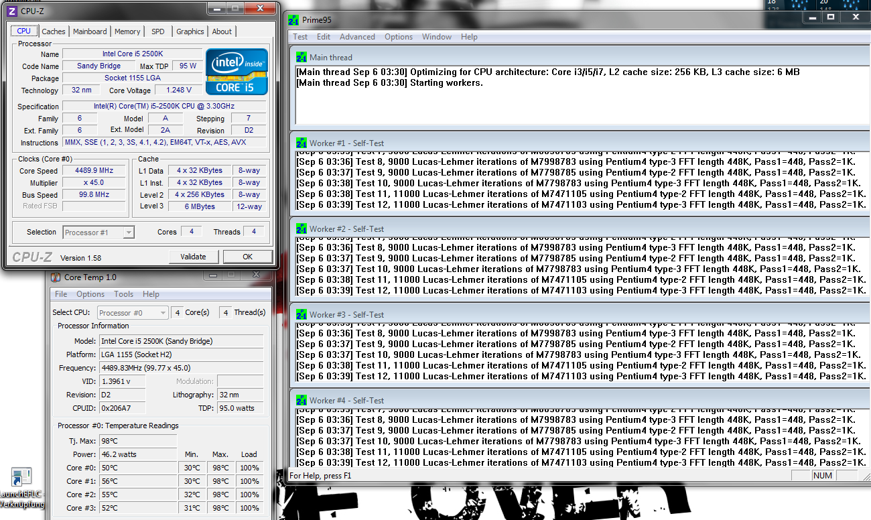Click the Code Name value 'Sandy Bridge'
The height and width of the screenshot is (520, 871).
tap(99, 66)
